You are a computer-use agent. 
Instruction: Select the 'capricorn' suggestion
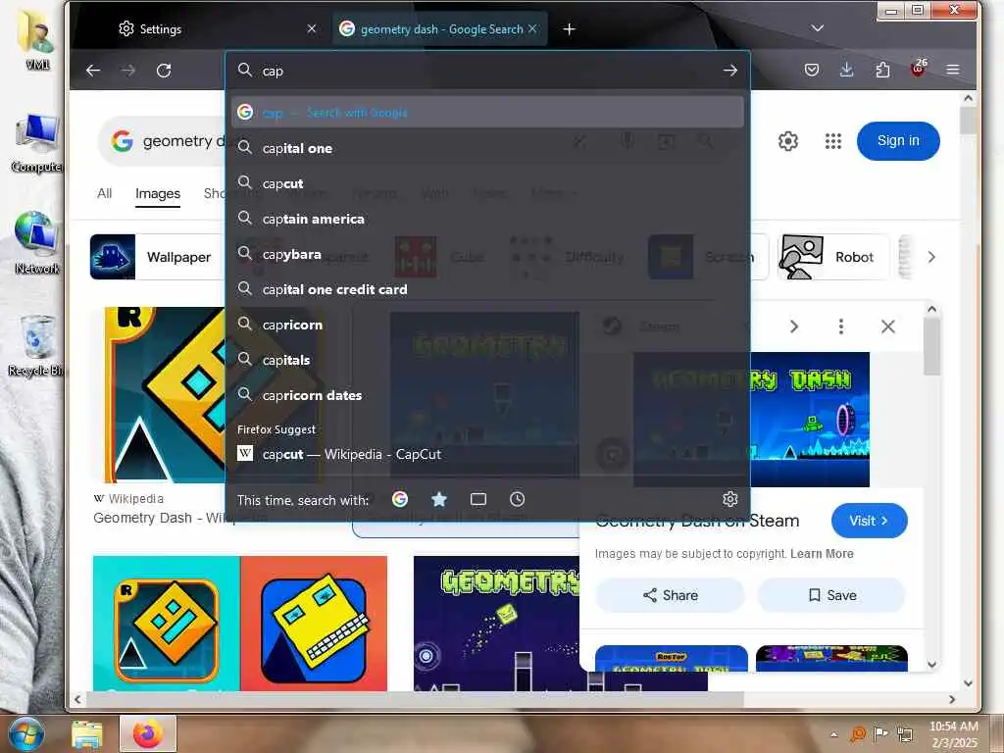(x=488, y=324)
